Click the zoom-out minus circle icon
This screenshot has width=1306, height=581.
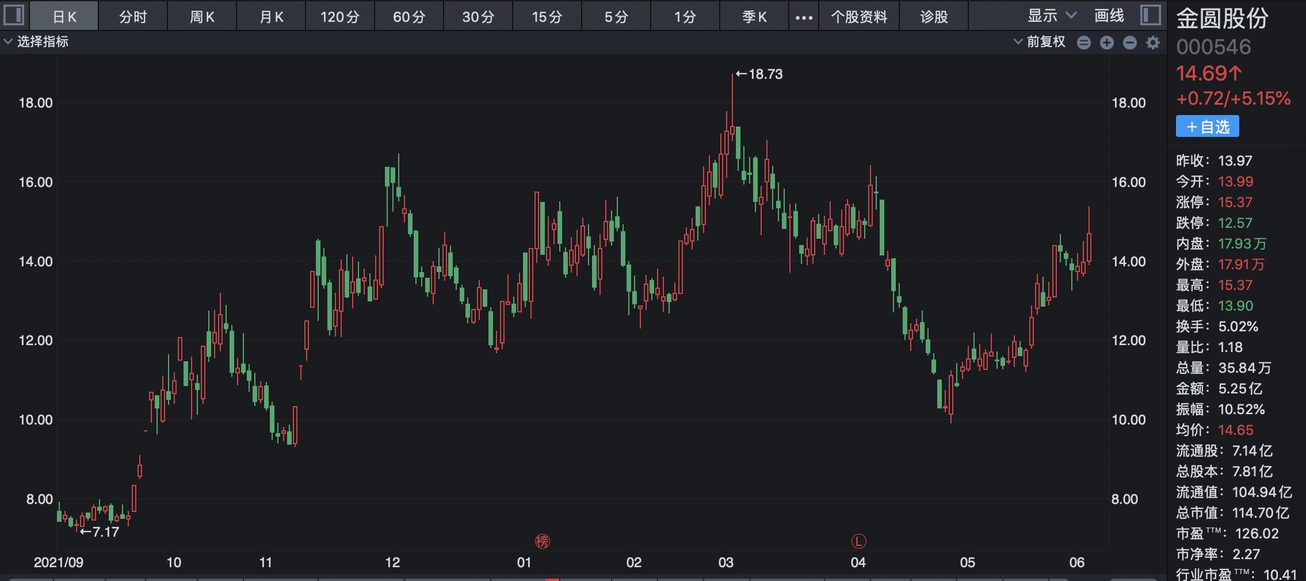coord(1084,42)
